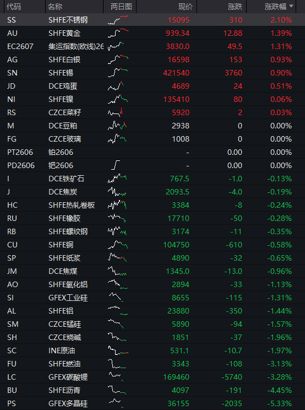Screen dimensions: 305x410
Task: Select the CZCE烧碱 row code SH
Action: pyautogui.click(x=12, y=337)
